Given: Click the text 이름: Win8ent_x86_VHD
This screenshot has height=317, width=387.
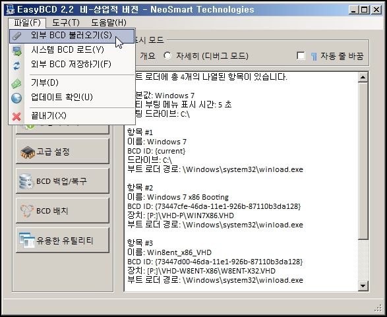Looking at the screenshot, I should pos(169,252).
